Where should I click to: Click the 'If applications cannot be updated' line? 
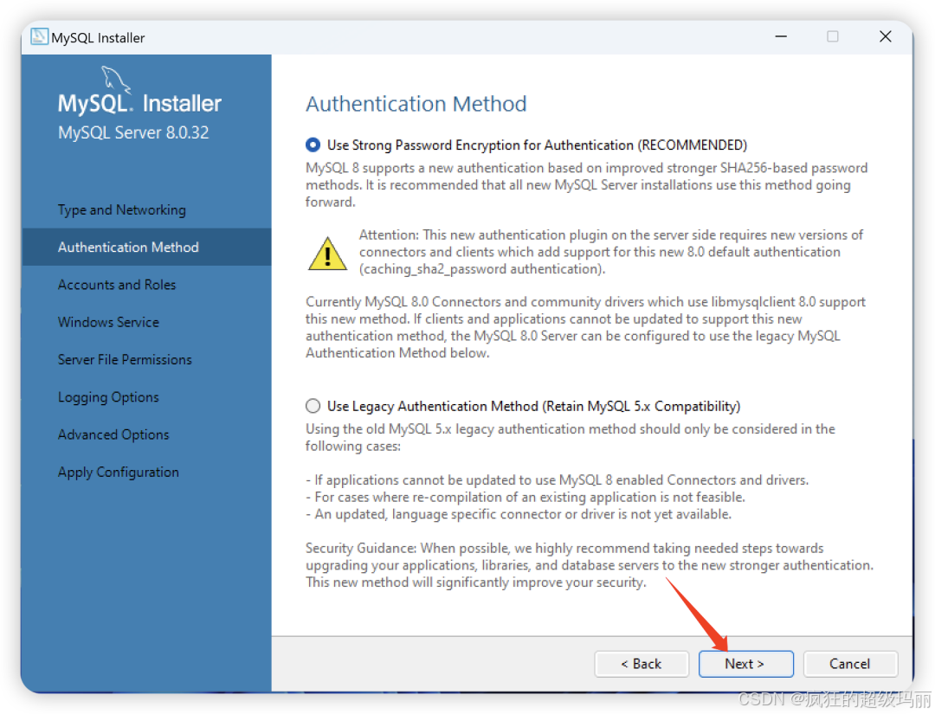click(557, 479)
